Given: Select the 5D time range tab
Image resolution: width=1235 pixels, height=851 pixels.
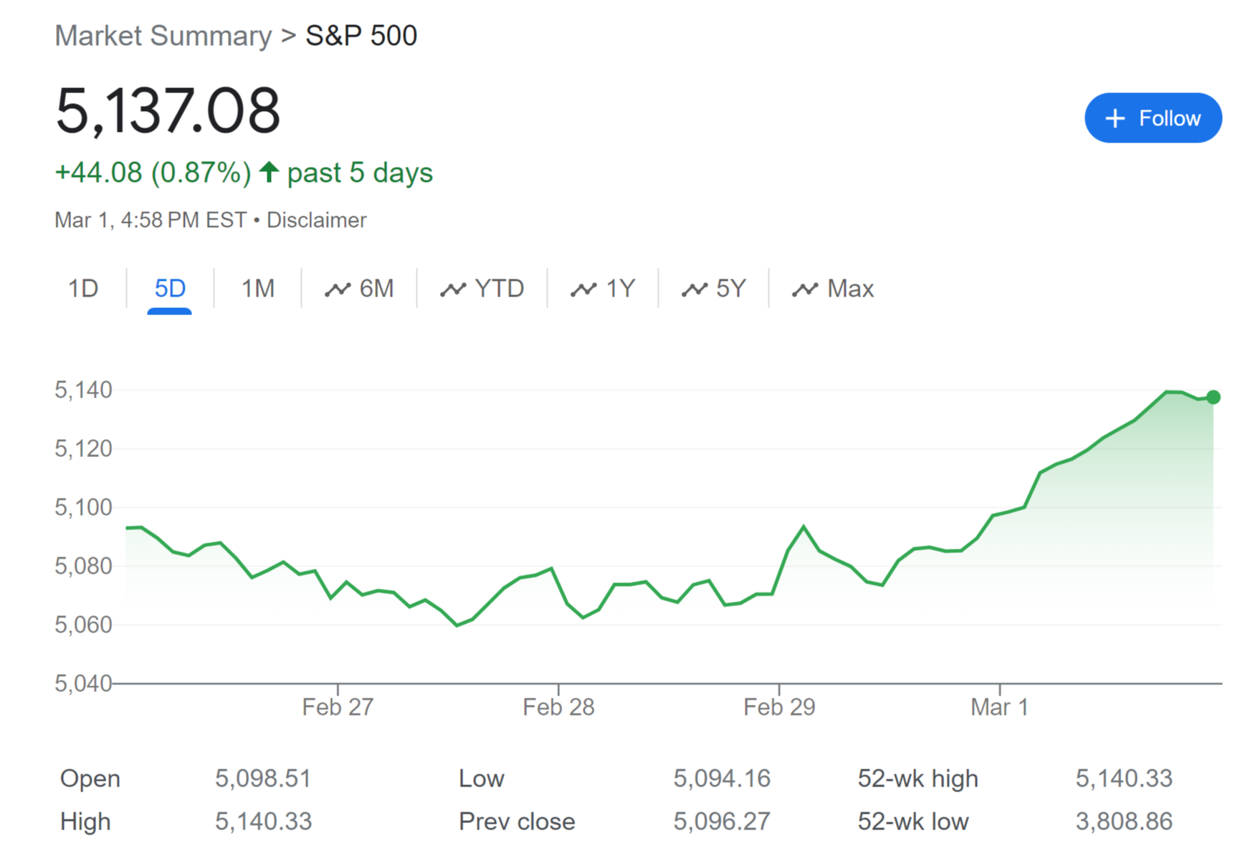Looking at the screenshot, I should click(170, 289).
